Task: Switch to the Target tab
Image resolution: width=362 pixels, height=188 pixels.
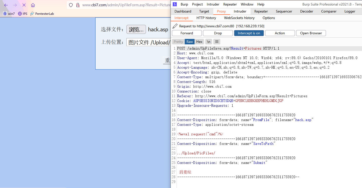Action: 204,11
